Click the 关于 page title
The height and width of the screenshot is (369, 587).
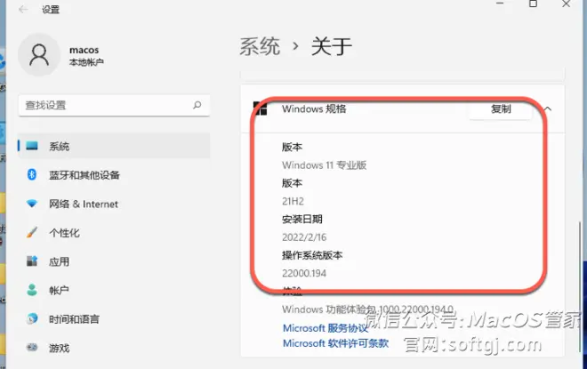coord(332,46)
